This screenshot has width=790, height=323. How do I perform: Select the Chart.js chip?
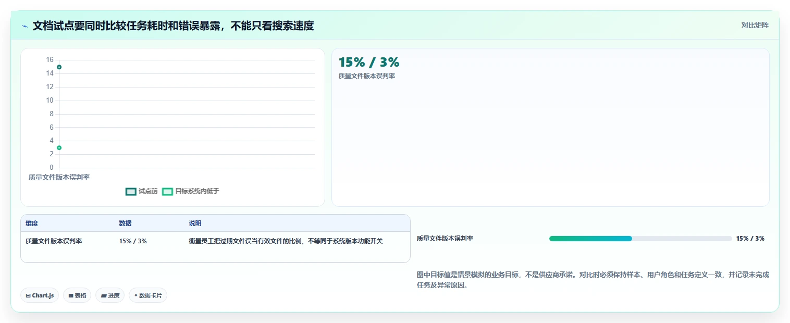point(40,295)
